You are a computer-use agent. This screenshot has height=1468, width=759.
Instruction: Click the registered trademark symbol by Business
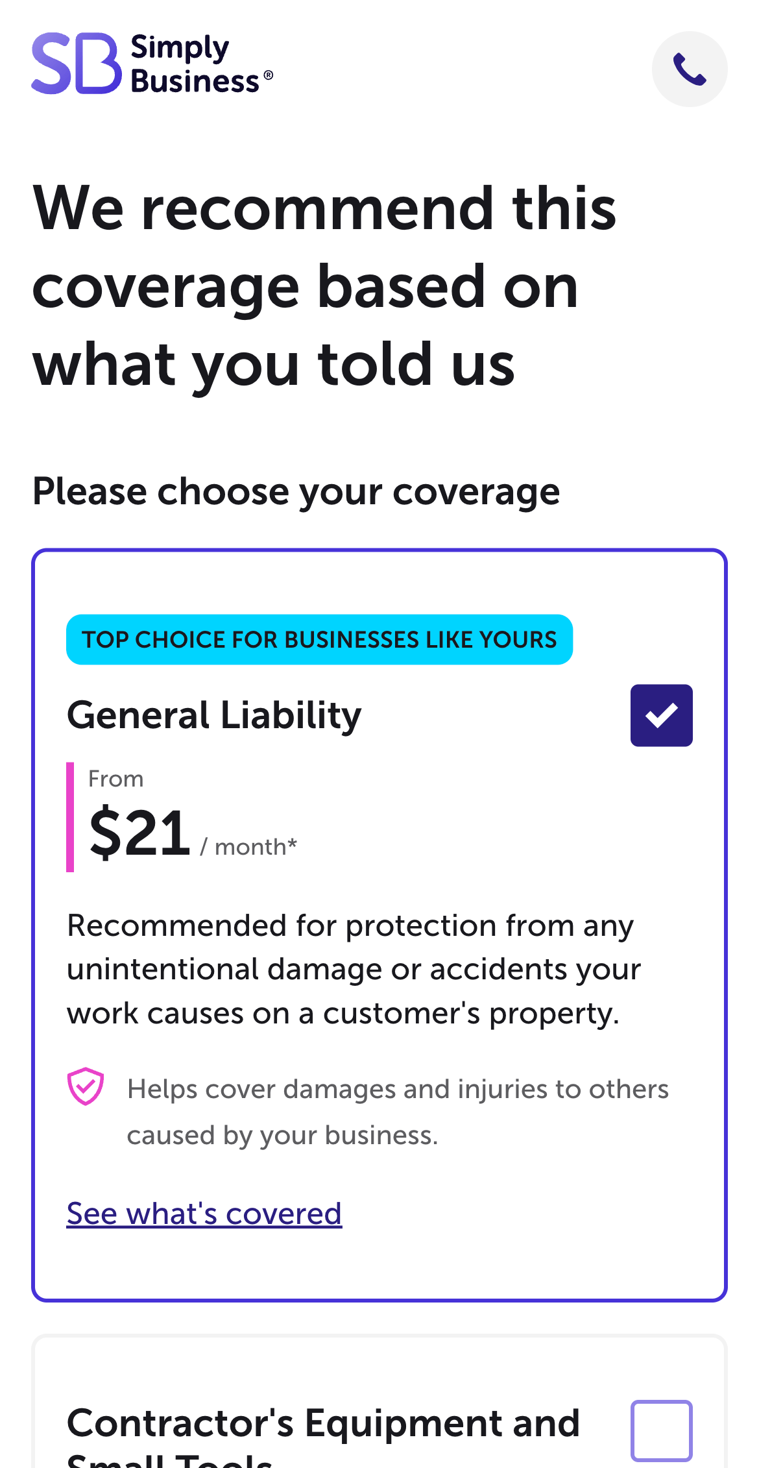(x=268, y=75)
